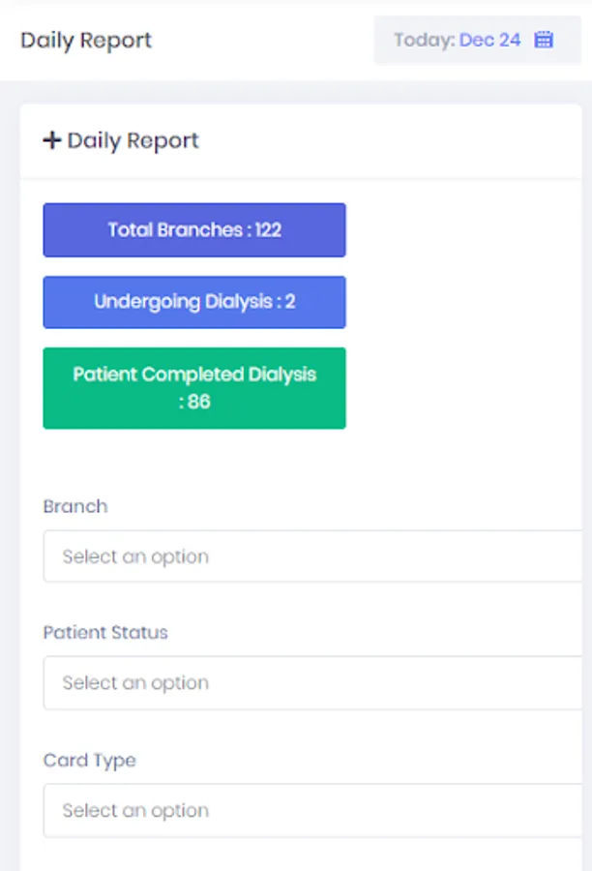The width and height of the screenshot is (592, 871).
Task: Open the Patient Status dropdown
Action: (314, 682)
